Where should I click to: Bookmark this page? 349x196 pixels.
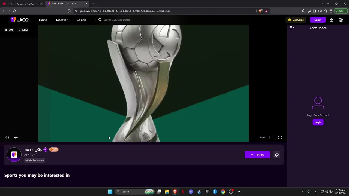[x=69, y=11]
